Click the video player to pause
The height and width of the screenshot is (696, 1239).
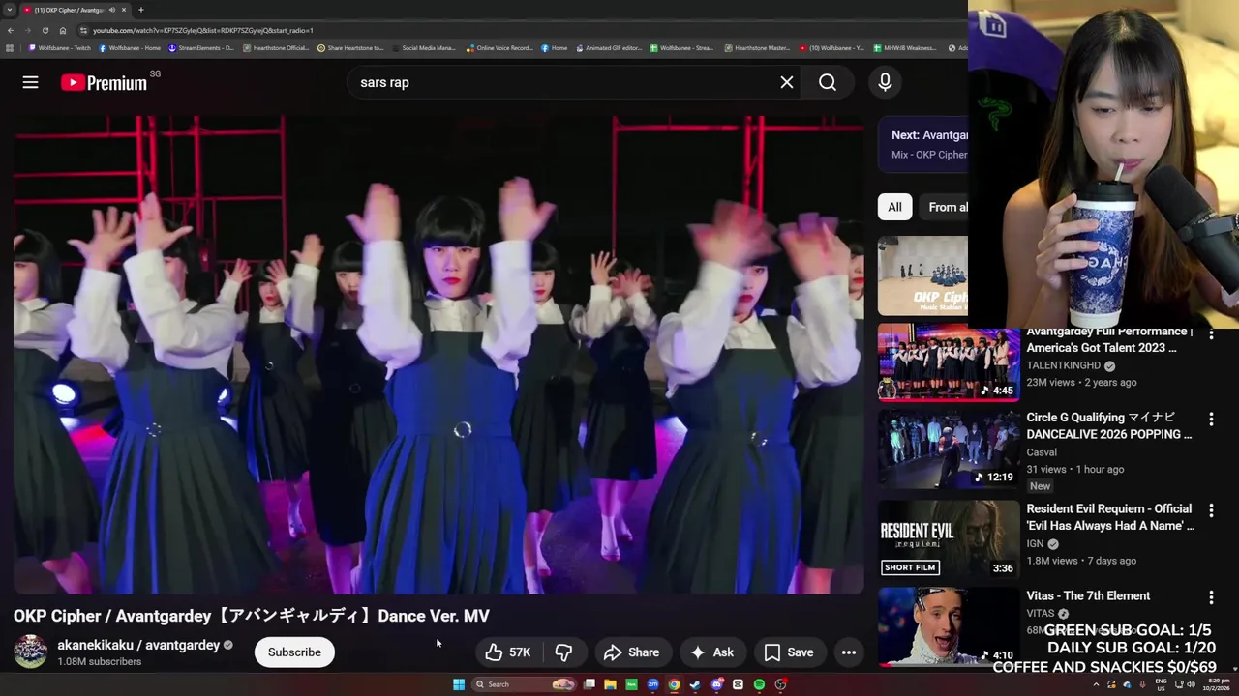click(x=438, y=355)
